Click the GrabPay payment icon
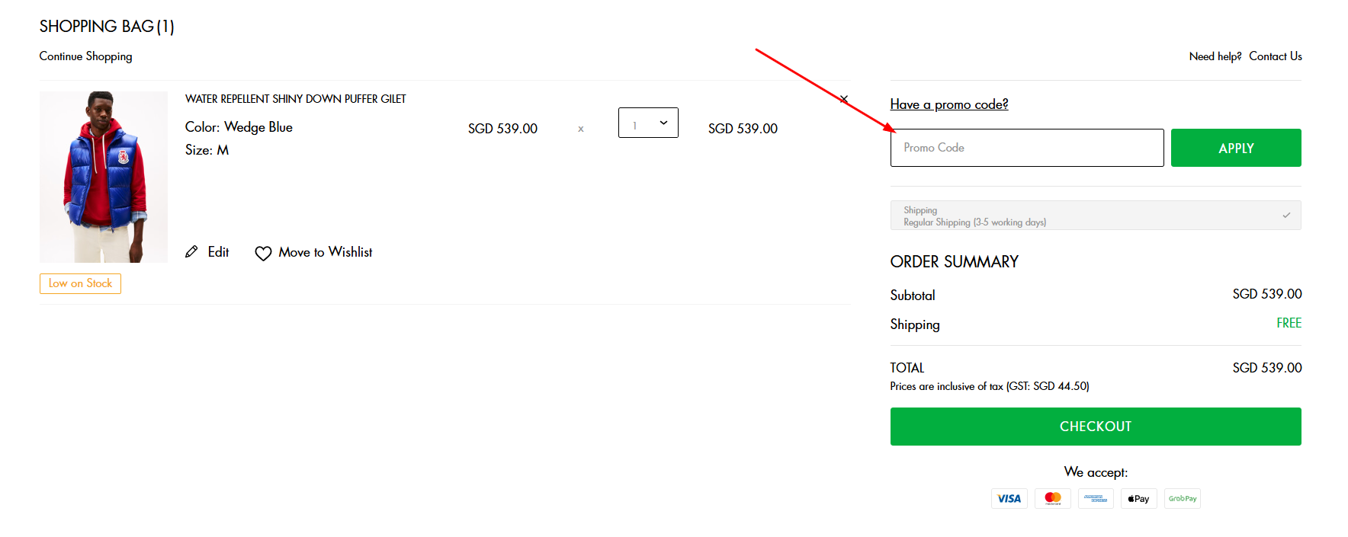This screenshot has height=537, width=1348. coord(1182,499)
